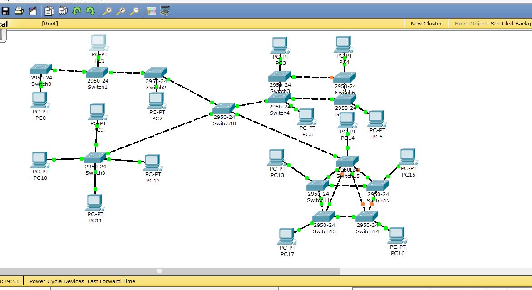532x290 pixels.
Task: Open the Custom Devices dialog icon
Action: [x=165, y=11]
